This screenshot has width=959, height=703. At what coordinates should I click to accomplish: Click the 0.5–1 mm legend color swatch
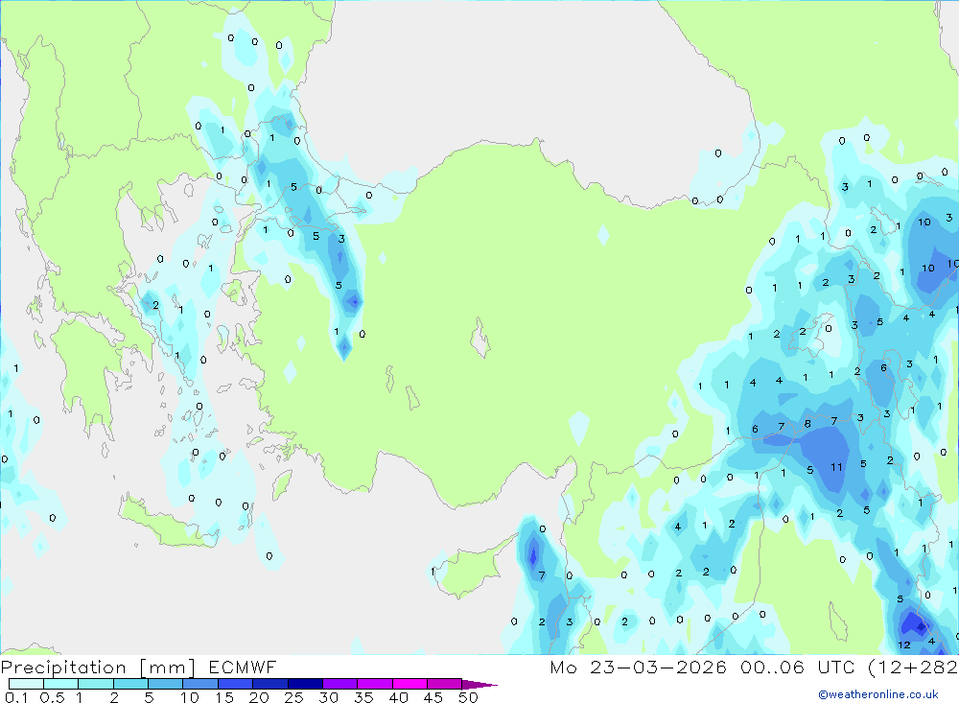[61, 684]
